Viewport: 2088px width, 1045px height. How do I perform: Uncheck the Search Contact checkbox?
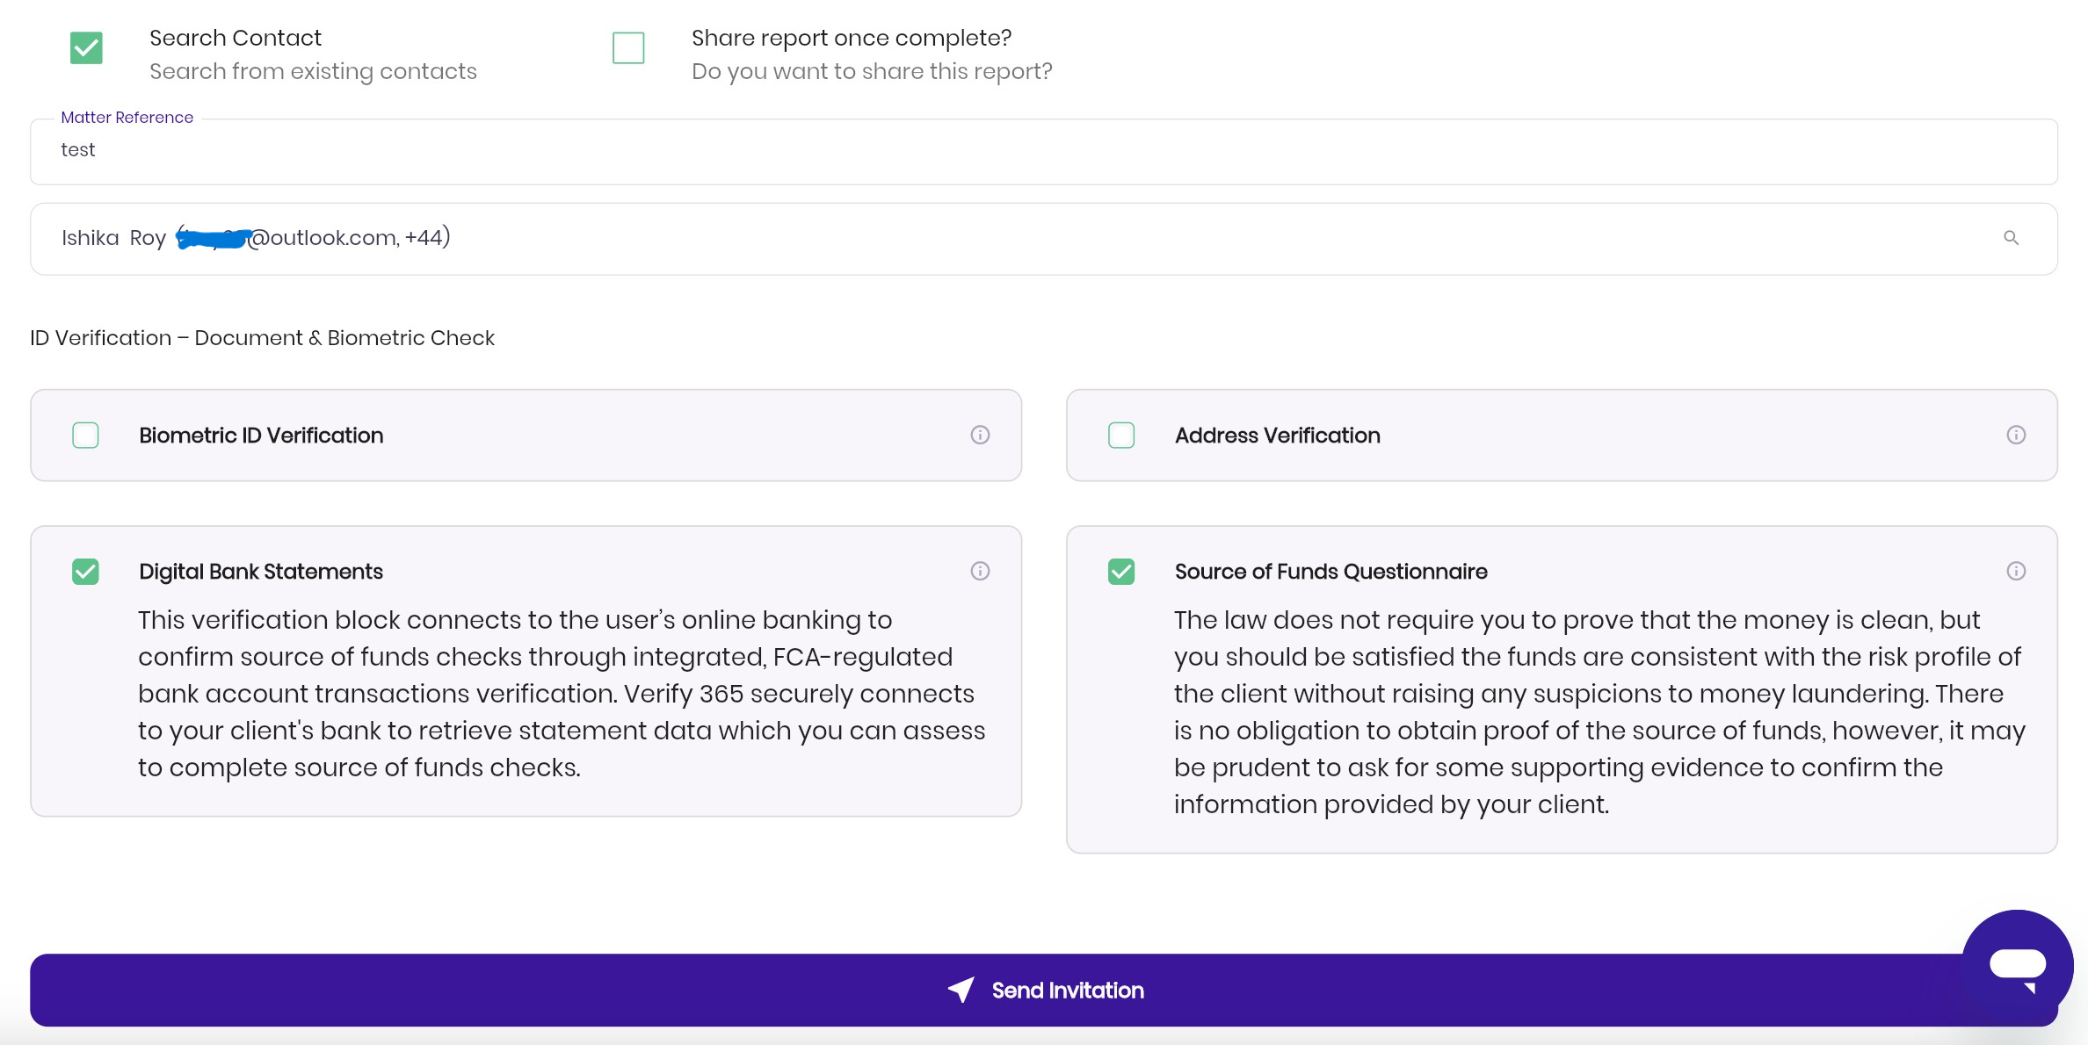[x=86, y=47]
